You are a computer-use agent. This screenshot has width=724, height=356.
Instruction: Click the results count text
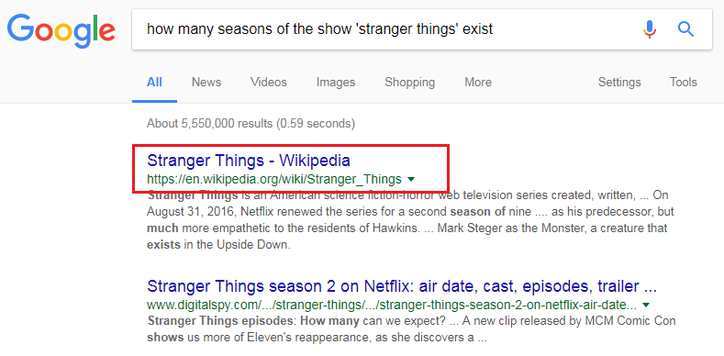[x=251, y=124]
